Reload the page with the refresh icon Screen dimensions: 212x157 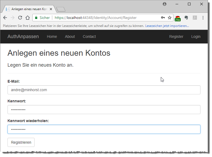(x=20, y=18)
